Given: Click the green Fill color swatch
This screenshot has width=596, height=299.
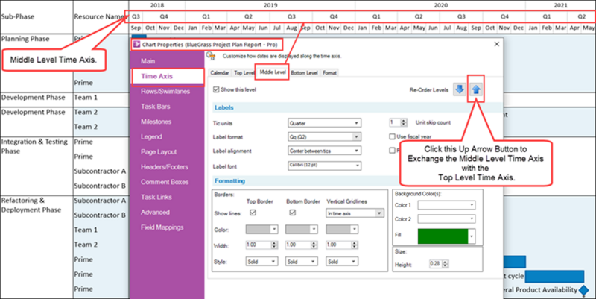Looking at the screenshot, I should (x=443, y=236).
